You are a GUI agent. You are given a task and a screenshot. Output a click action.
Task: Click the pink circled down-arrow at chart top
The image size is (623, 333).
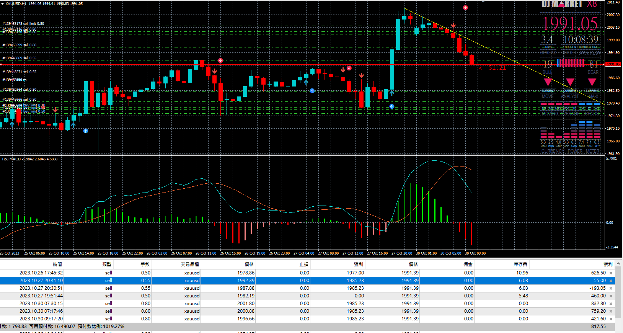click(465, 8)
